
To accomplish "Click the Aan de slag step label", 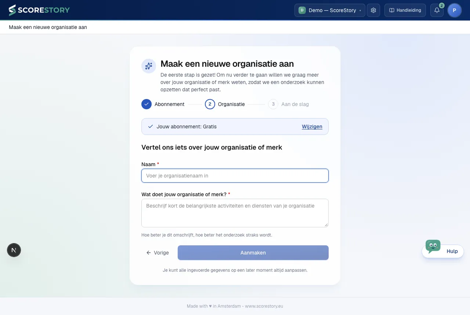I will coord(295,104).
